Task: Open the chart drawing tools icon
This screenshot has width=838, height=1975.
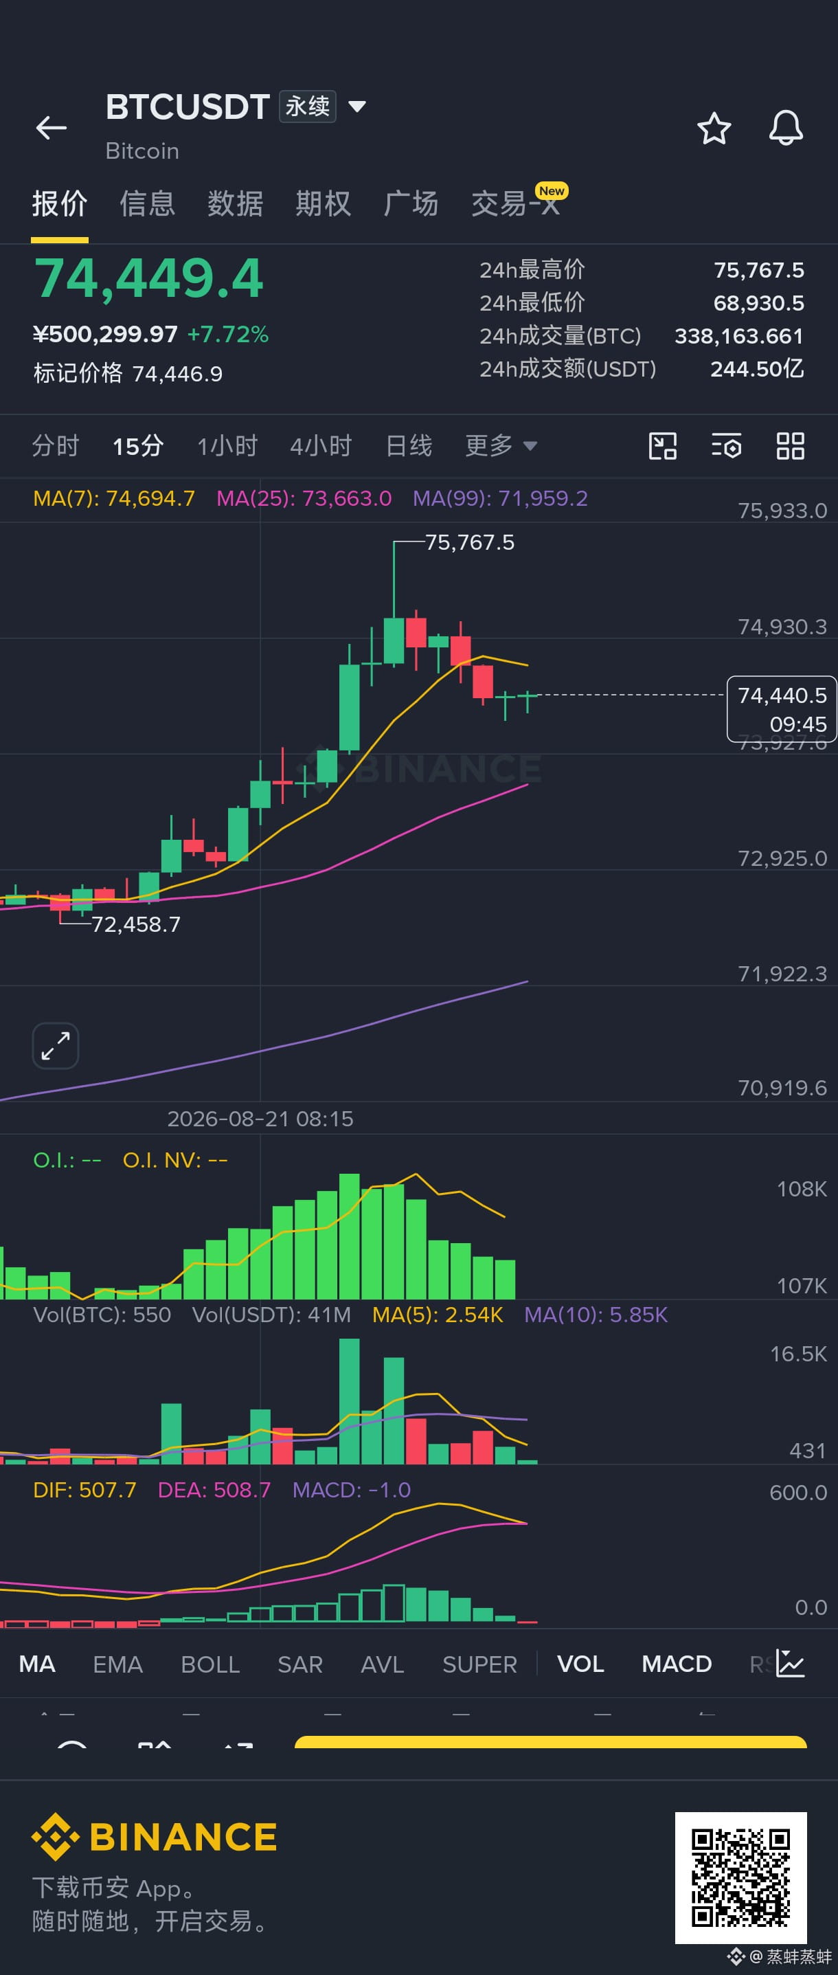Action: tap(663, 445)
